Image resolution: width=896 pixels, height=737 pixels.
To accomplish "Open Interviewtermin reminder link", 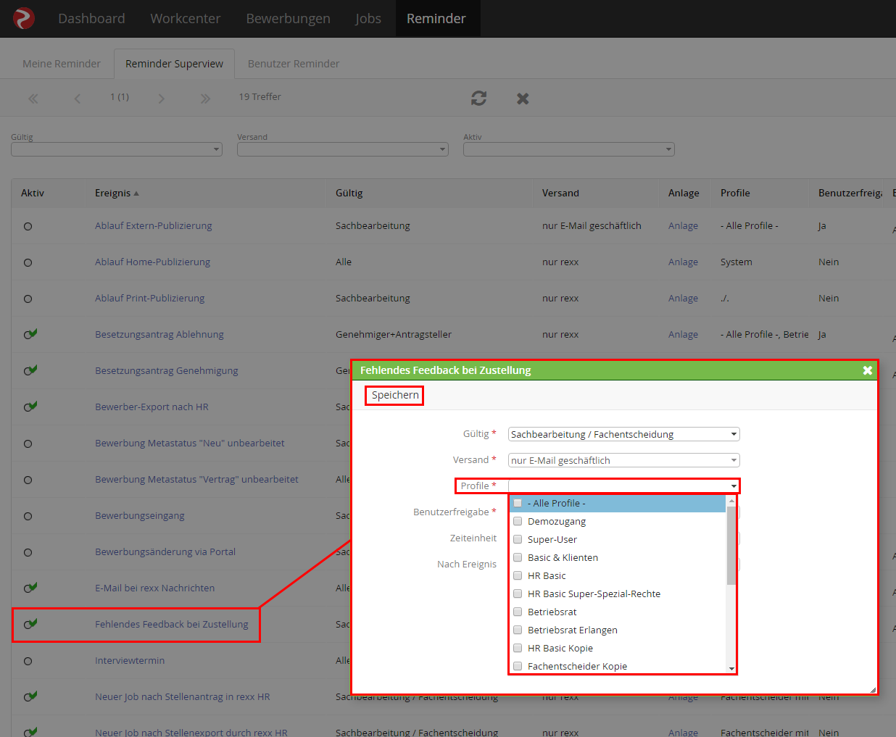I will point(130,661).
